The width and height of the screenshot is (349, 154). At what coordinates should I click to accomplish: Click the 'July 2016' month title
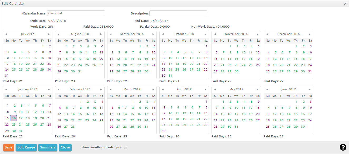tap(28, 34)
